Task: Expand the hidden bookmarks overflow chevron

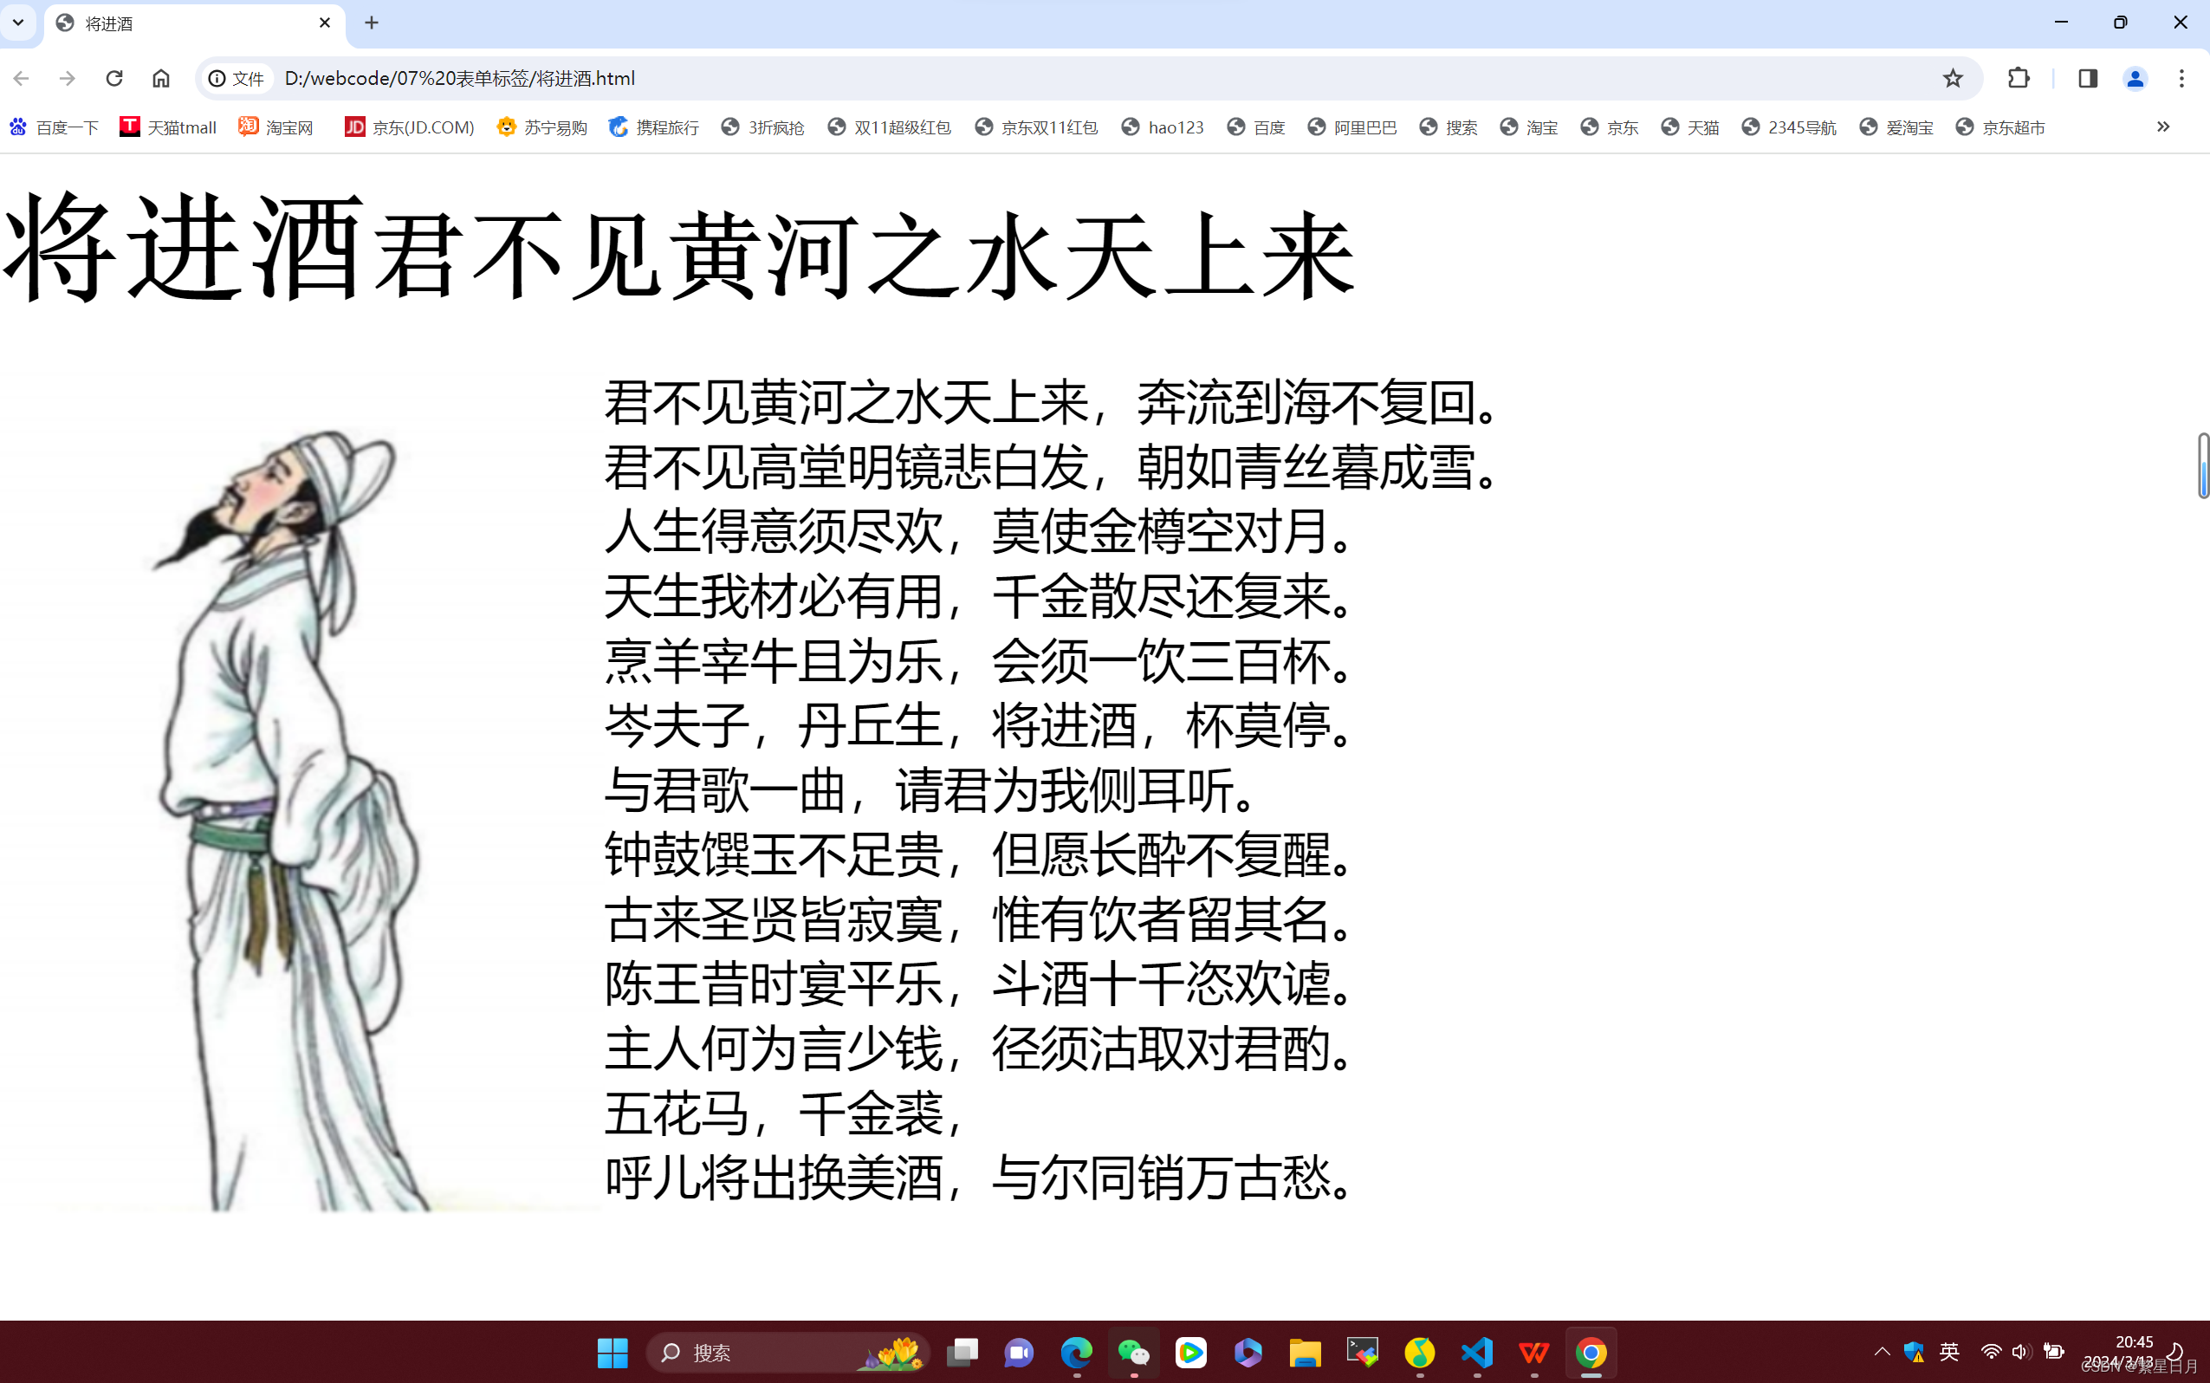Action: point(2162,127)
